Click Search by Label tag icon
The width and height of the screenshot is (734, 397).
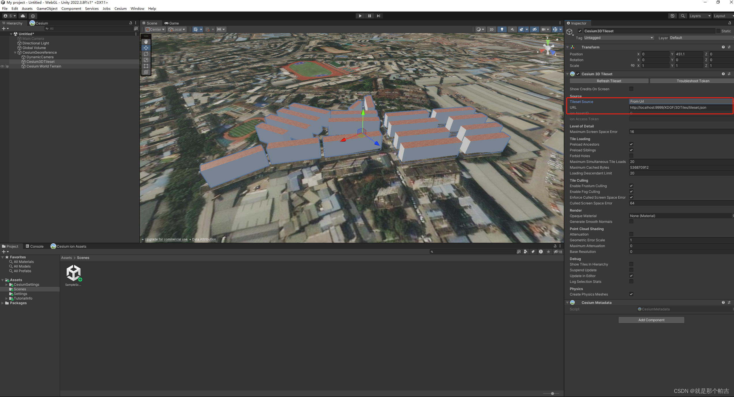(x=533, y=252)
